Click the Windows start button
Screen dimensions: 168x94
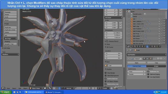(6, 92)
